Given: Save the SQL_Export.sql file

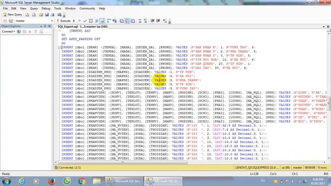Looking at the screenshot, I should click(47, 14).
